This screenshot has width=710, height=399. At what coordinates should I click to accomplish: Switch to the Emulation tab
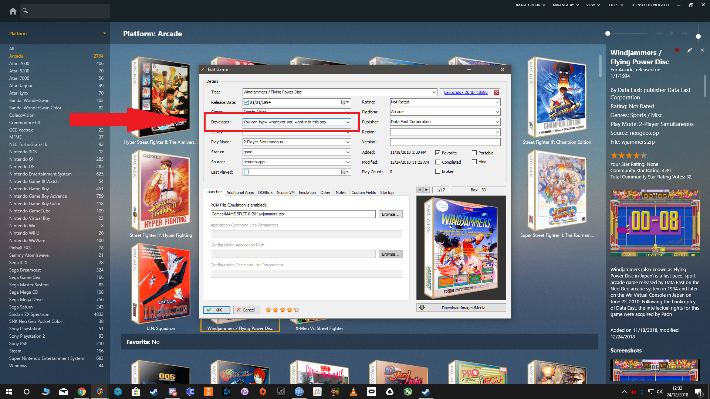(x=307, y=192)
